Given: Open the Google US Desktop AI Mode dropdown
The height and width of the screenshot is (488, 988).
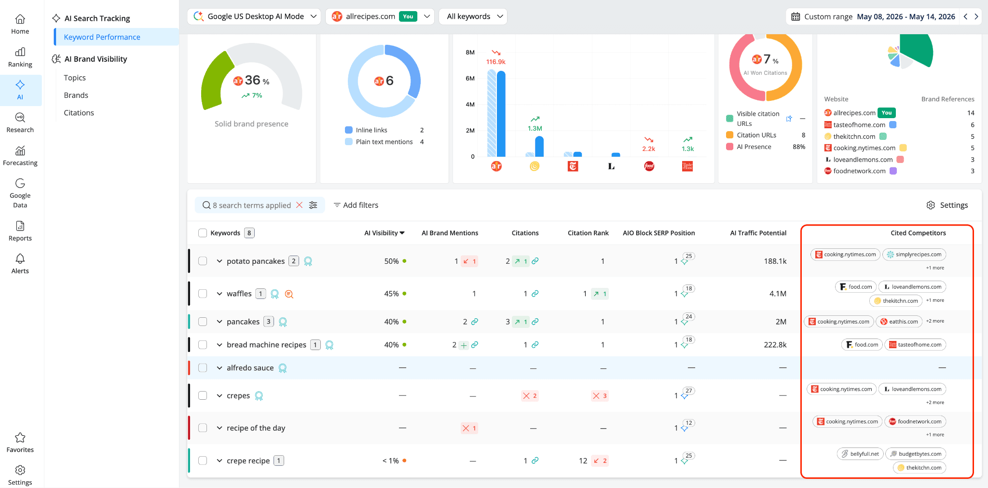Looking at the screenshot, I should pyautogui.click(x=254, y=16).
